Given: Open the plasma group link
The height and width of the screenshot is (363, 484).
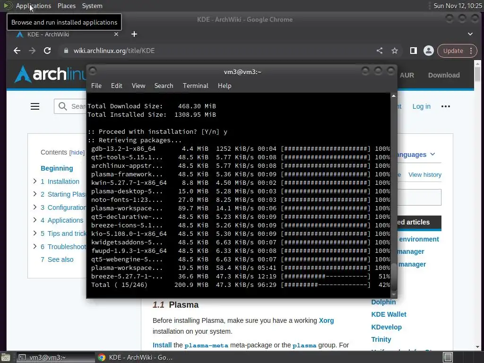Looking at the screenshot, I should pos(304,346).
